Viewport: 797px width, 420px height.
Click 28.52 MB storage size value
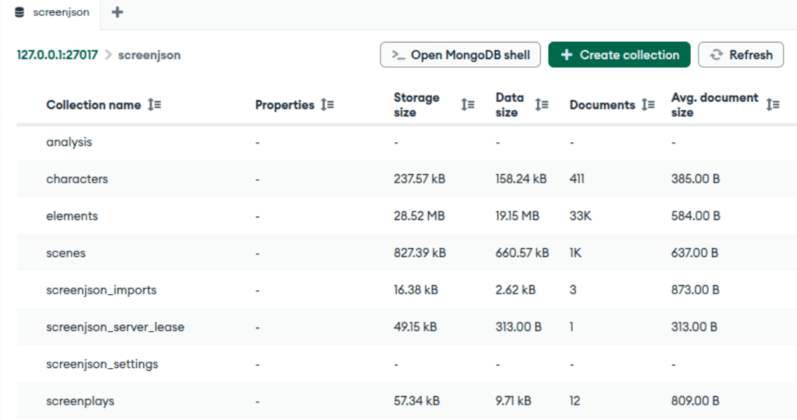pyautogui.click(x=419, y=217)
